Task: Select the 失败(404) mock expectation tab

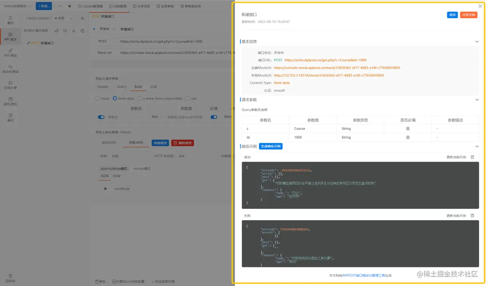Action: click(x=136, y=143)
